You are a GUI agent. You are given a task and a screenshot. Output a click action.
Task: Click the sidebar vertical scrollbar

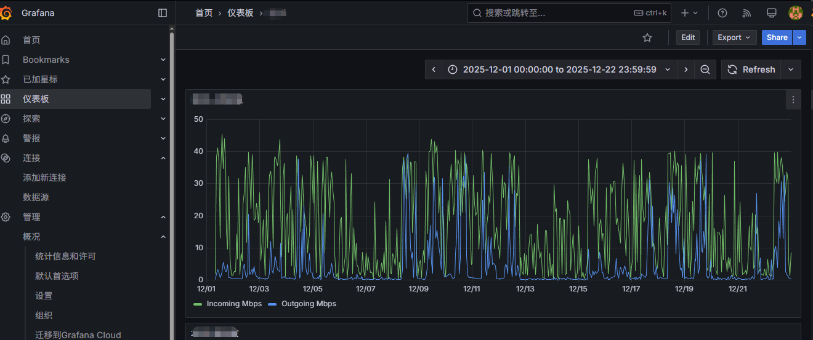[x=172, y=184]
